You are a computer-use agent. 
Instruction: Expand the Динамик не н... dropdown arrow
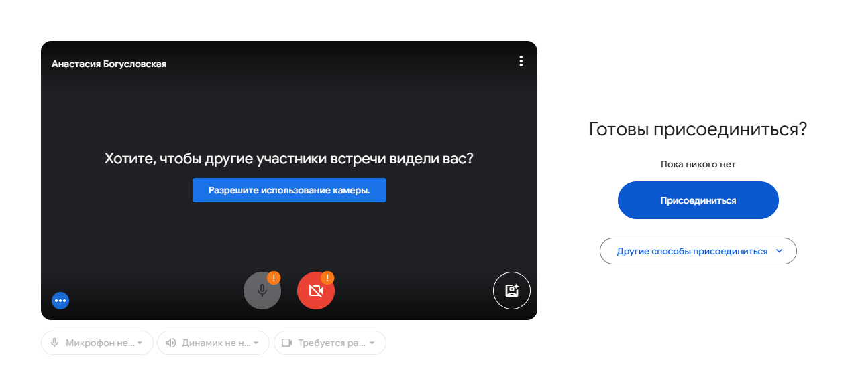[x=256, y=343]
